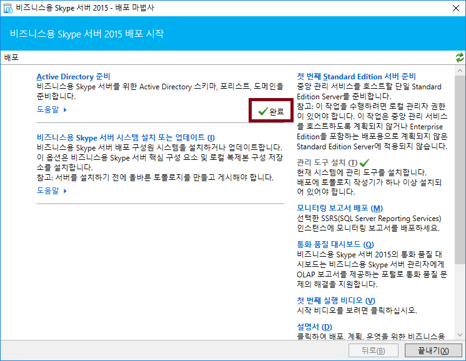This screenshot has height=361, width=466.
Task: Open the Active Directory 준비 link
Action: [74, 77]
